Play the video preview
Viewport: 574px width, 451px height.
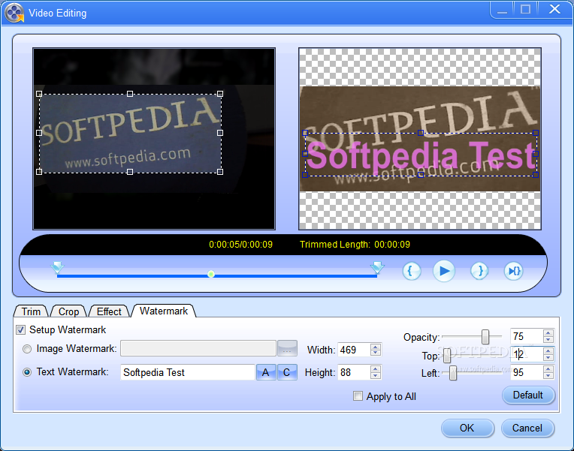click(x=444, y=271)
